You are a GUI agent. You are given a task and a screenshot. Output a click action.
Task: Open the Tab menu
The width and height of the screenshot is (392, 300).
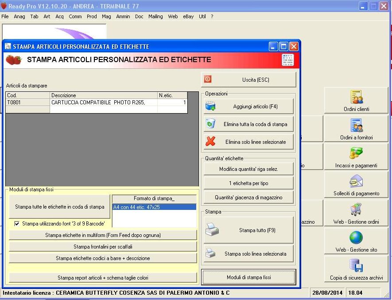(x=34, y=16)
